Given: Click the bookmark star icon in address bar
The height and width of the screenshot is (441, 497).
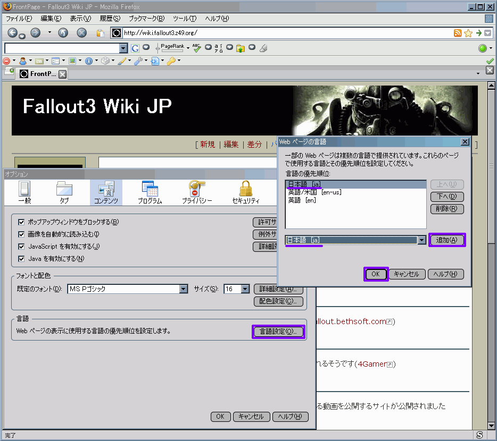Looking at the screenshot, I should coord(468,33).
